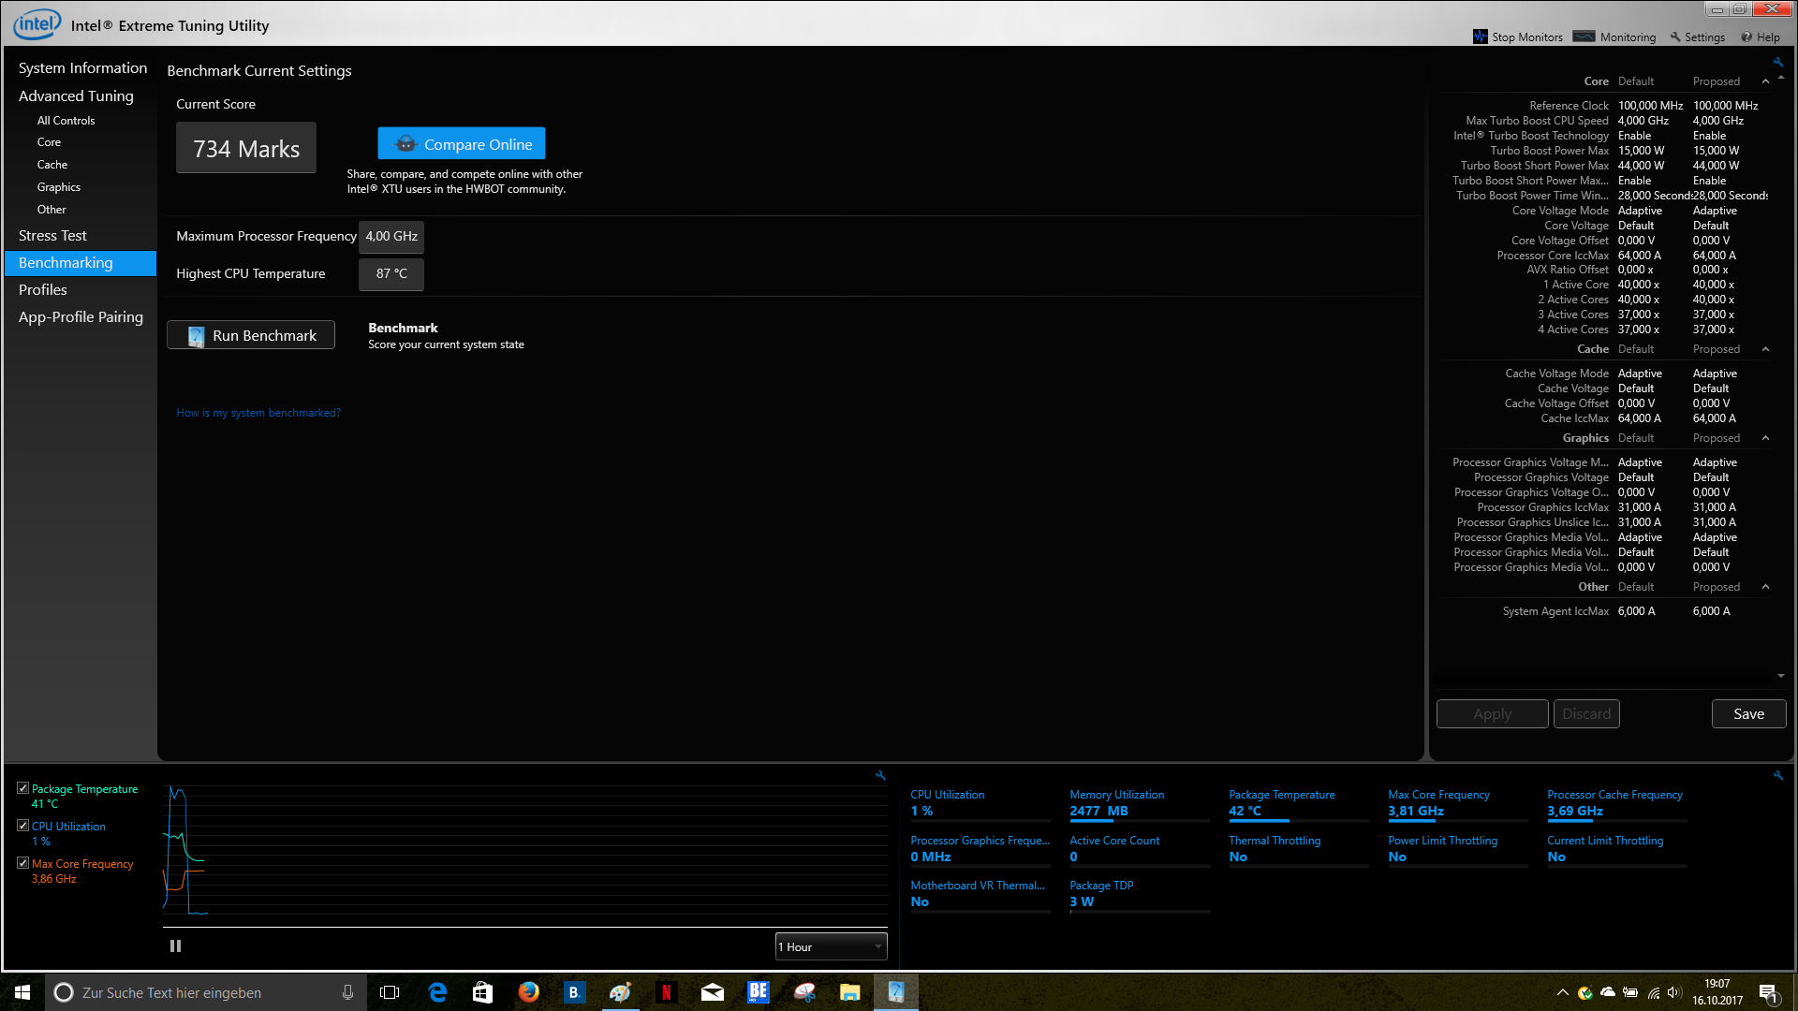
Task: Open Settings wrench in title bar
Action: point(1675,37)
